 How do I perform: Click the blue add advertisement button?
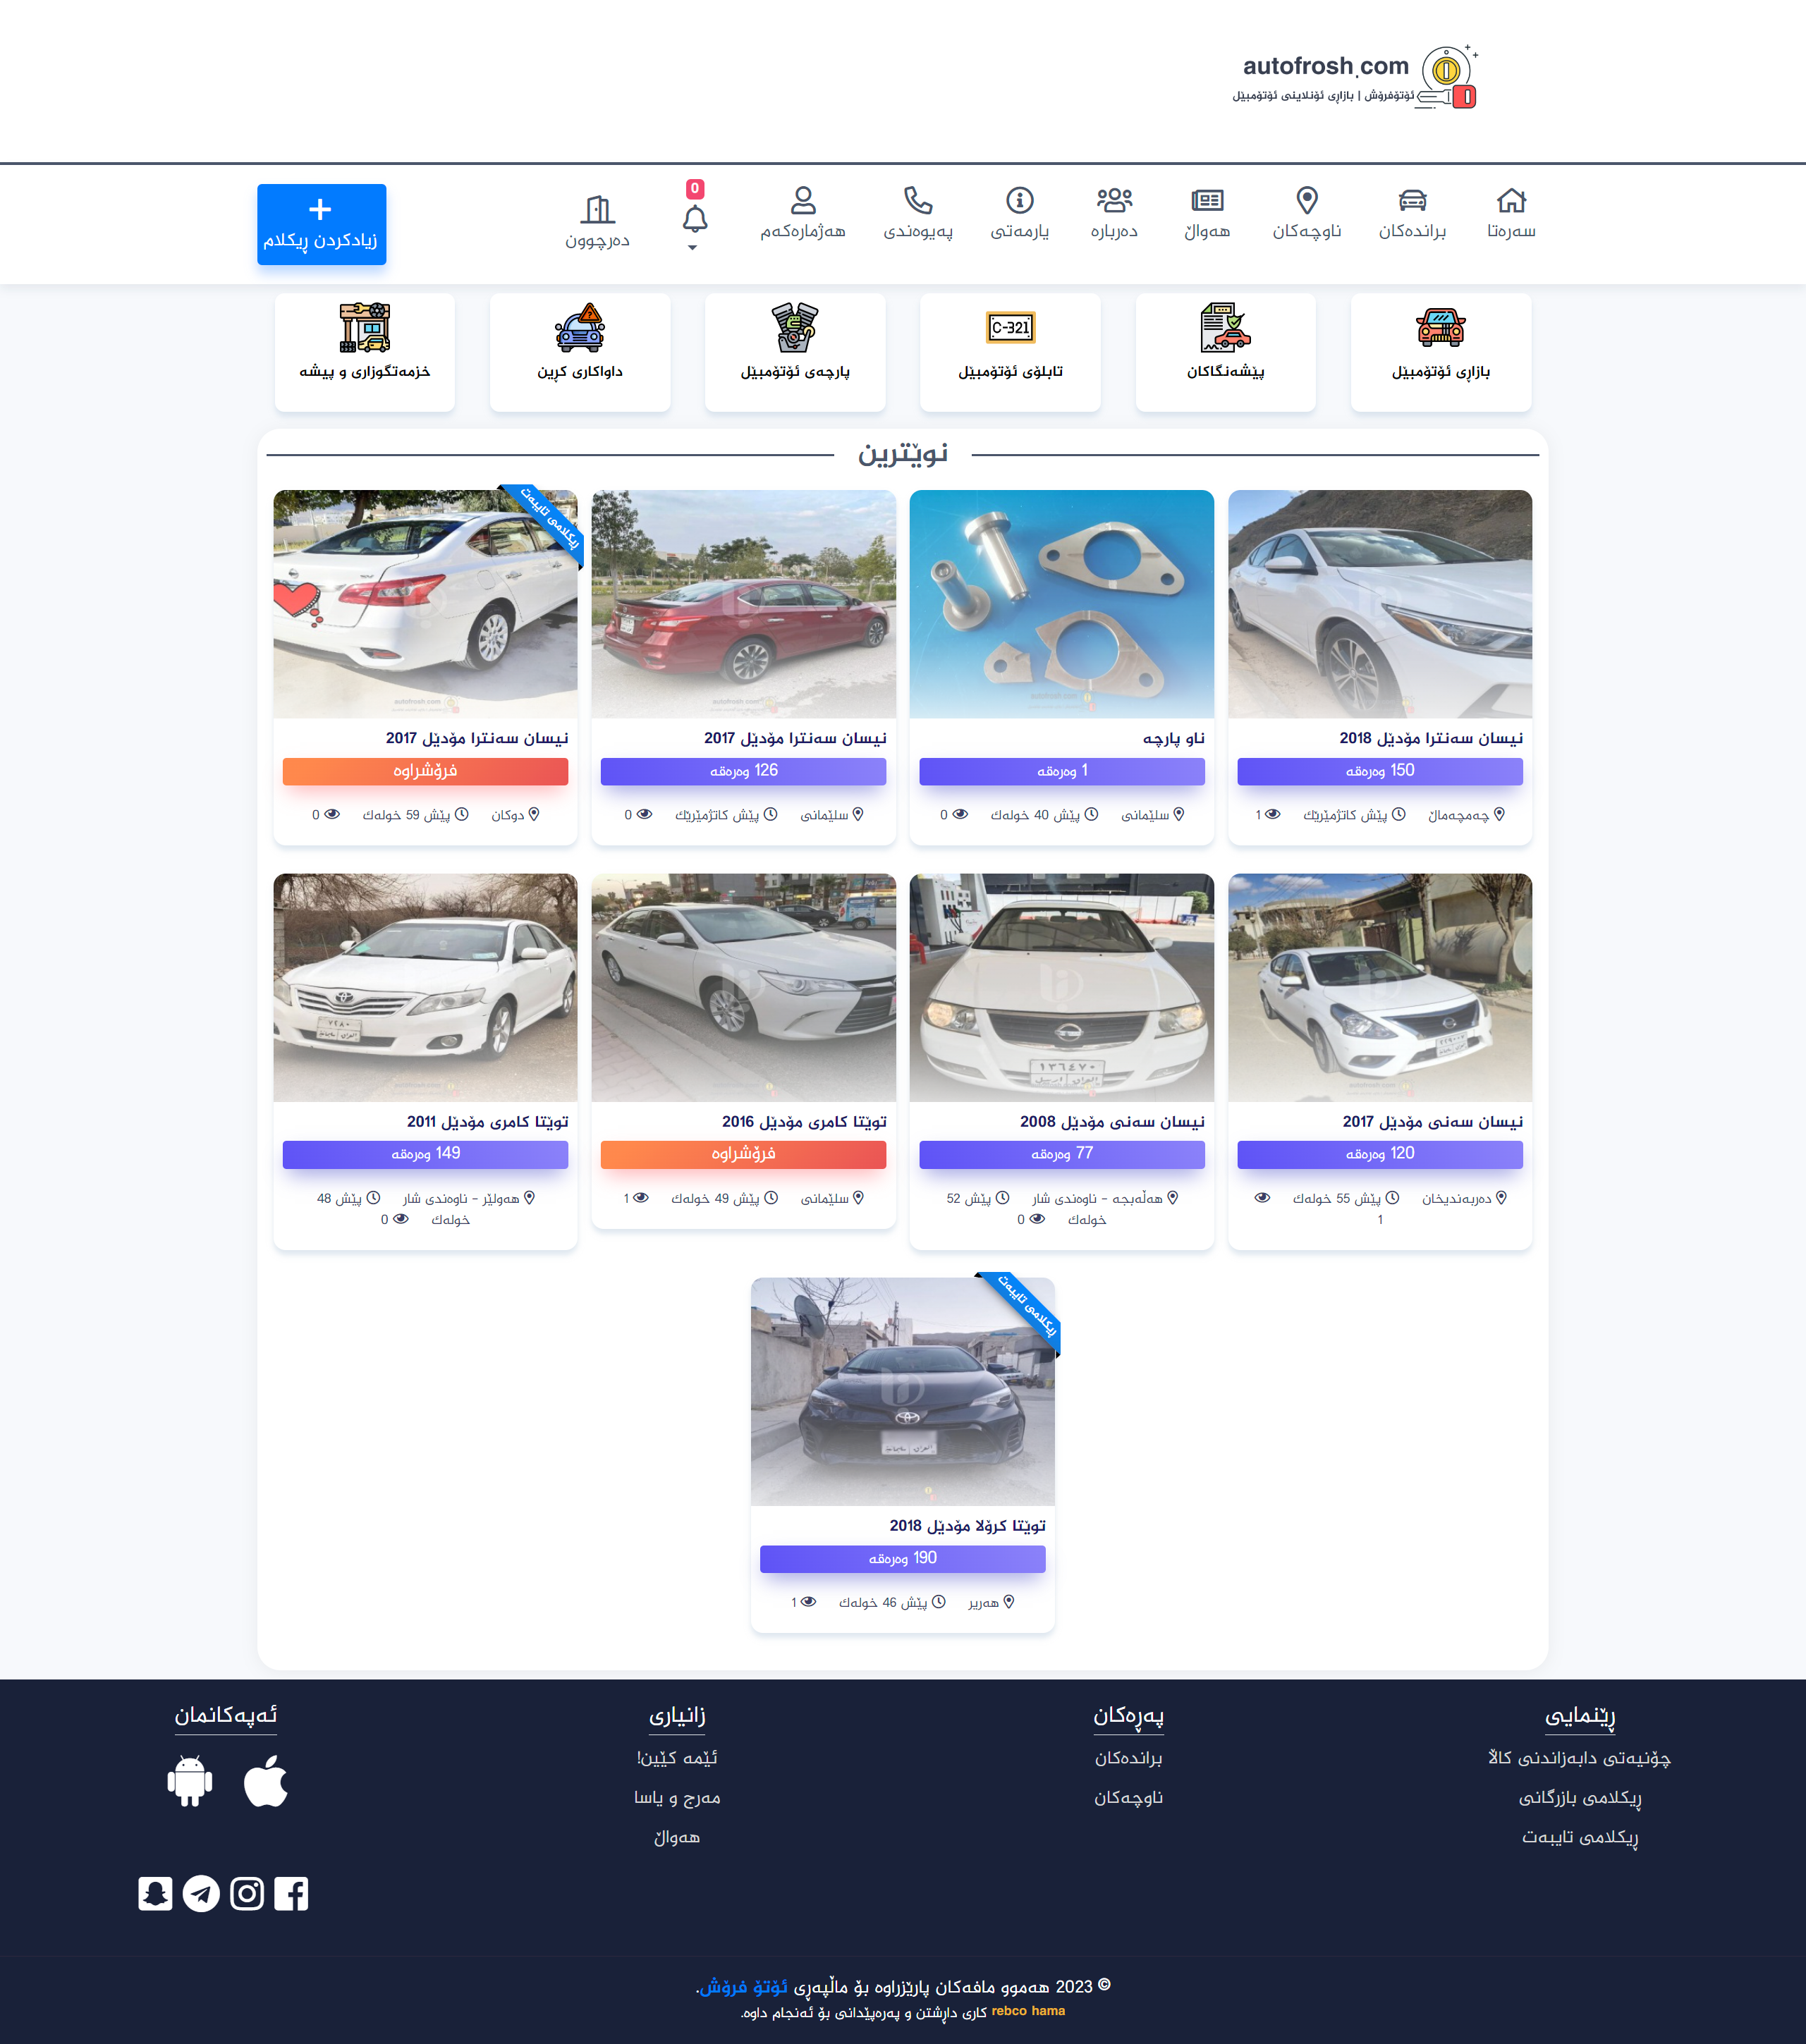(x=321, y=224)
